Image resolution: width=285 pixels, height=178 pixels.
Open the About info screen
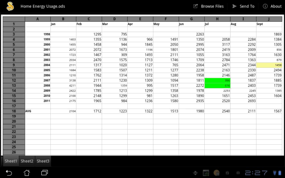272,6
